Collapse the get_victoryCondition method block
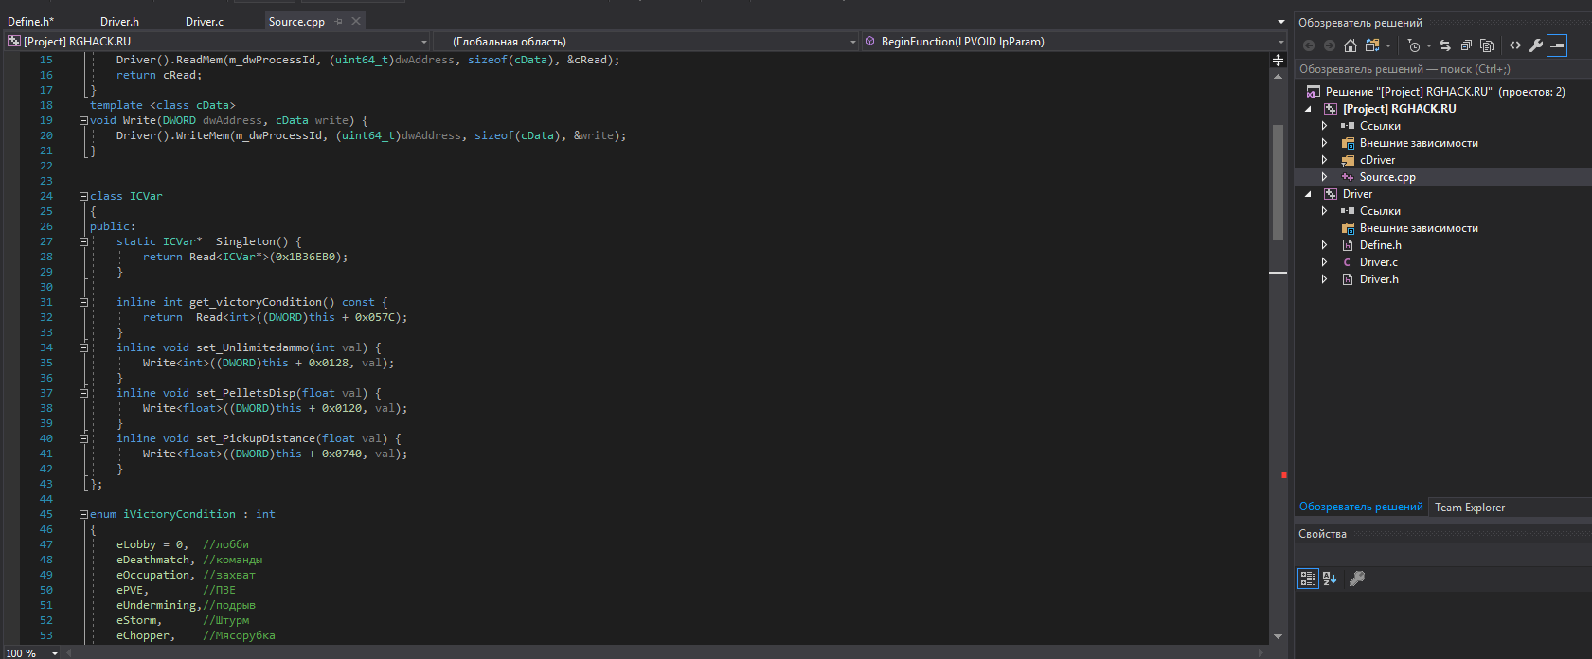Viewport: 1592px width, 659px height. [83, 302]
